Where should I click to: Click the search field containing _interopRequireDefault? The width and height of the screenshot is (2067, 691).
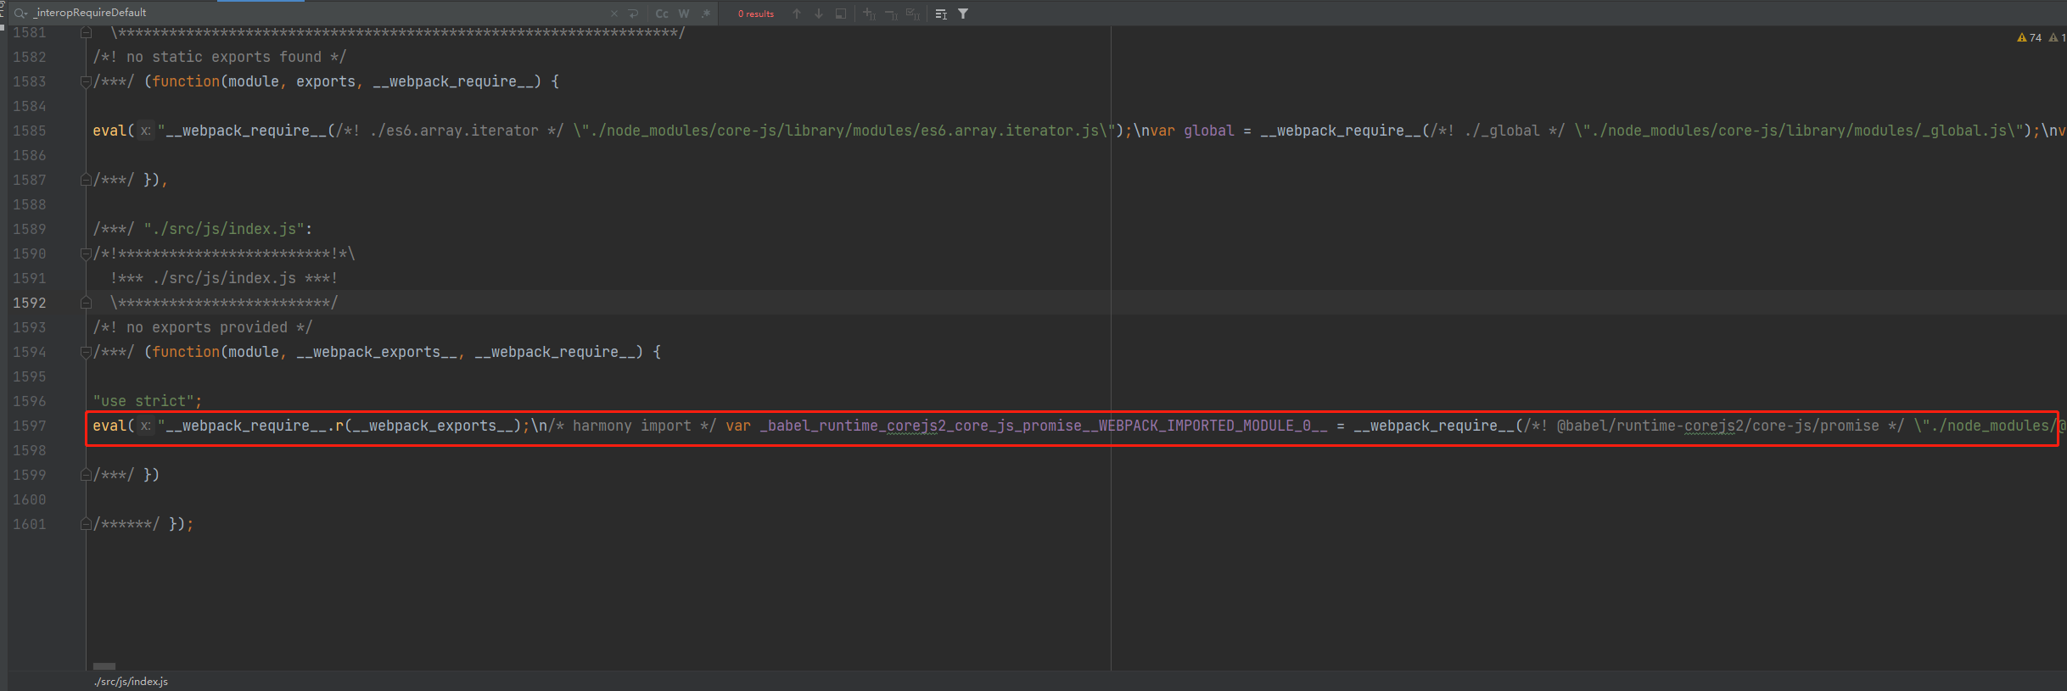[318, 14]
